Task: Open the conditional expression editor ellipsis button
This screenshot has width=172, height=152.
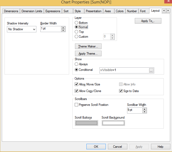Action: (x=151, y=70)
